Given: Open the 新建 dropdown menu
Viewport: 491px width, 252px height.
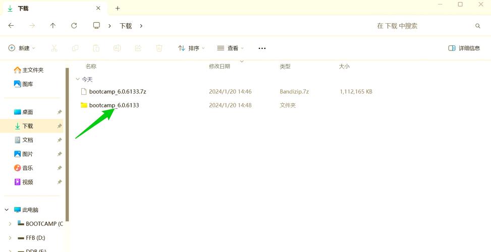Looking at the screenshot, I should tap(22, 48).
